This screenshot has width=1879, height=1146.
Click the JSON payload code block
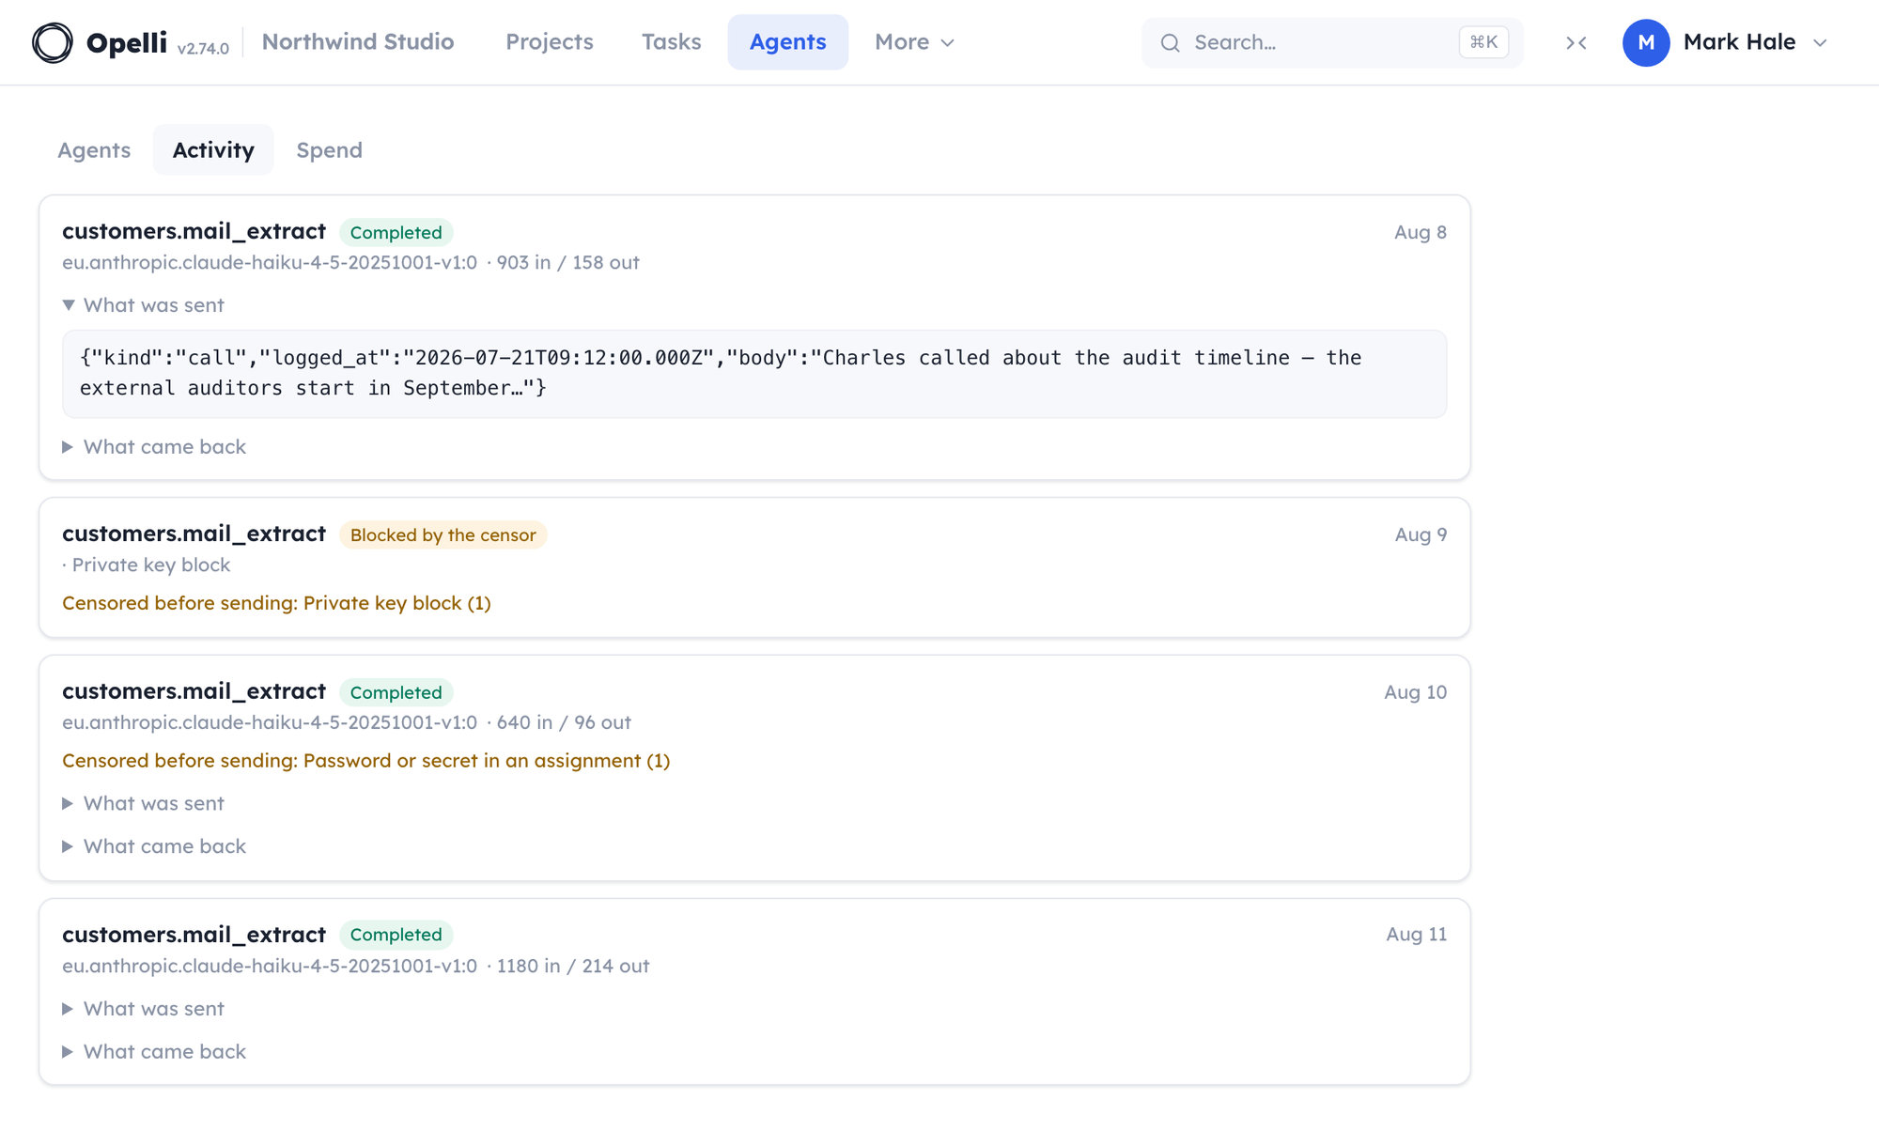754,374
